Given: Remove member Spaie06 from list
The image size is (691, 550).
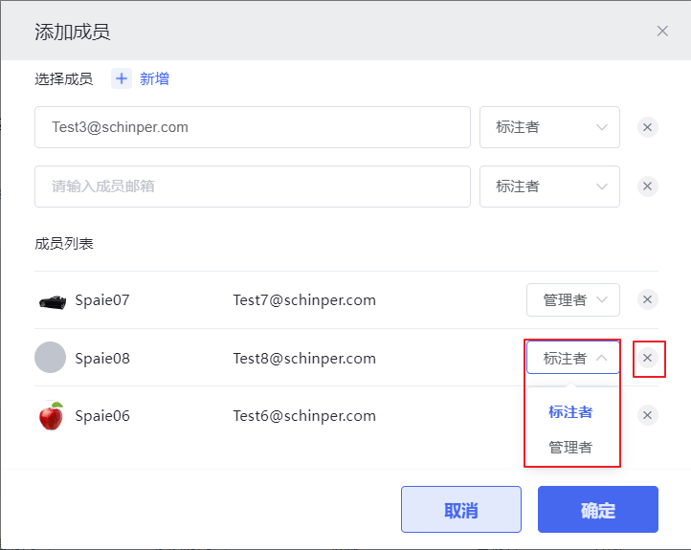Looking at the screenshot, I should pyautogui.click(x=647, y=415).
